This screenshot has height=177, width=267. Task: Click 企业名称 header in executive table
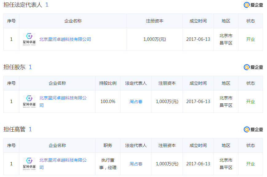point(57,145)
